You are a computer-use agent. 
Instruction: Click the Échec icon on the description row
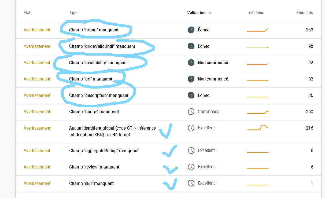(191, 95)
